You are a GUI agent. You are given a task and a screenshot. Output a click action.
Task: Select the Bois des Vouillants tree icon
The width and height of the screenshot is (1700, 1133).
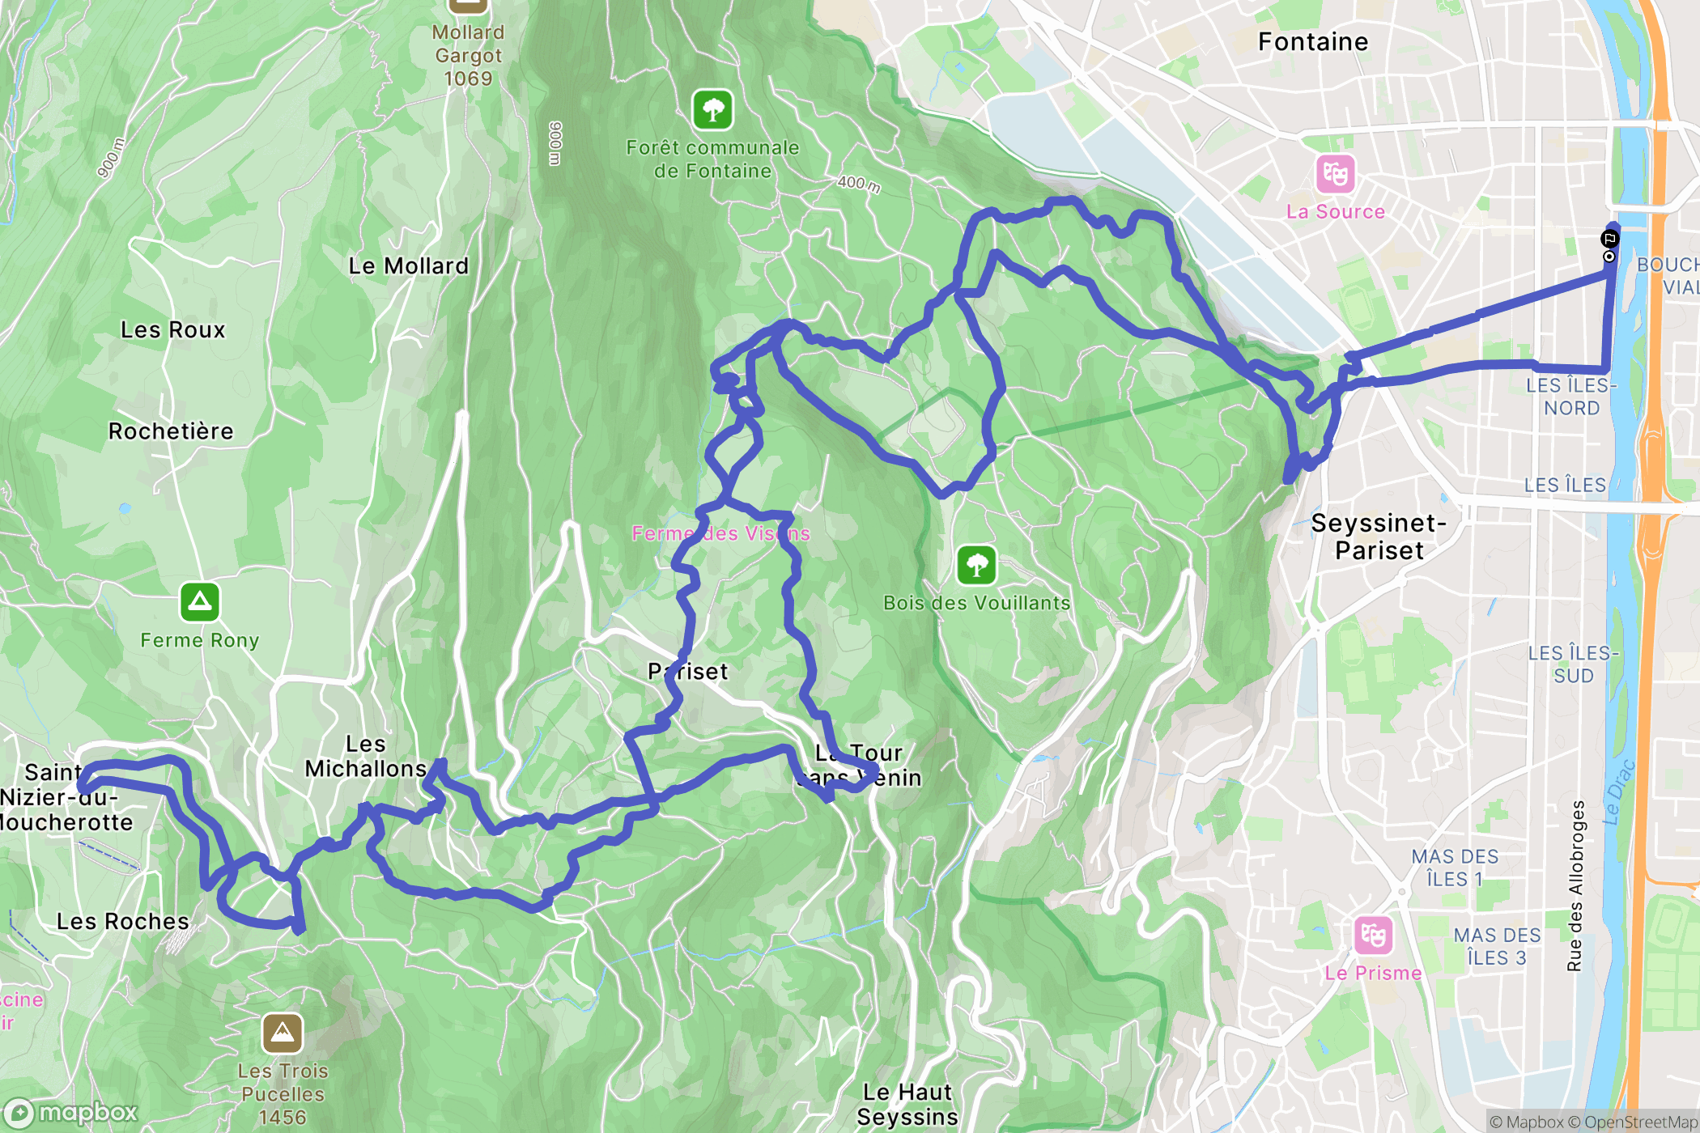(x=976, y=565)
